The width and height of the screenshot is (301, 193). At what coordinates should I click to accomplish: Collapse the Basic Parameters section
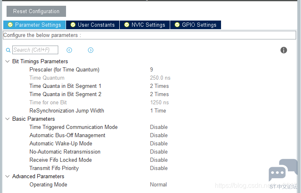click(7, 119)
